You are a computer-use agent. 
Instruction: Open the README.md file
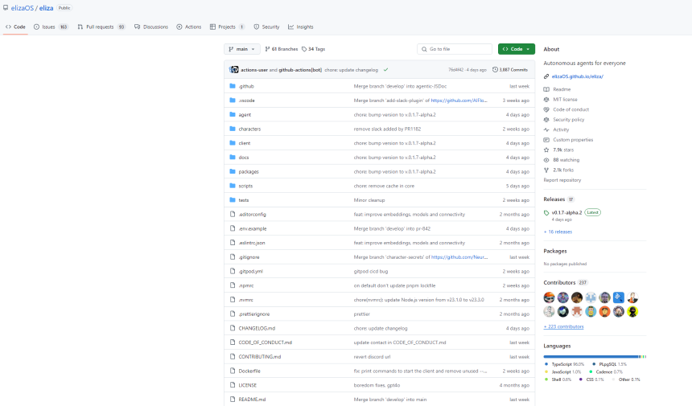tap(252, 400)
